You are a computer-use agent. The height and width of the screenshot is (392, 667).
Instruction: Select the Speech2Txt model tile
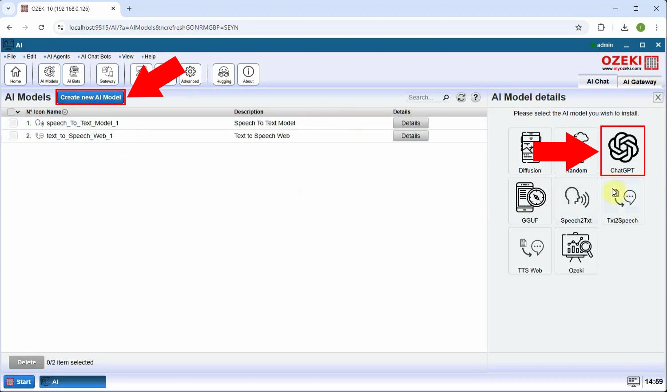(x=576, y=201)
